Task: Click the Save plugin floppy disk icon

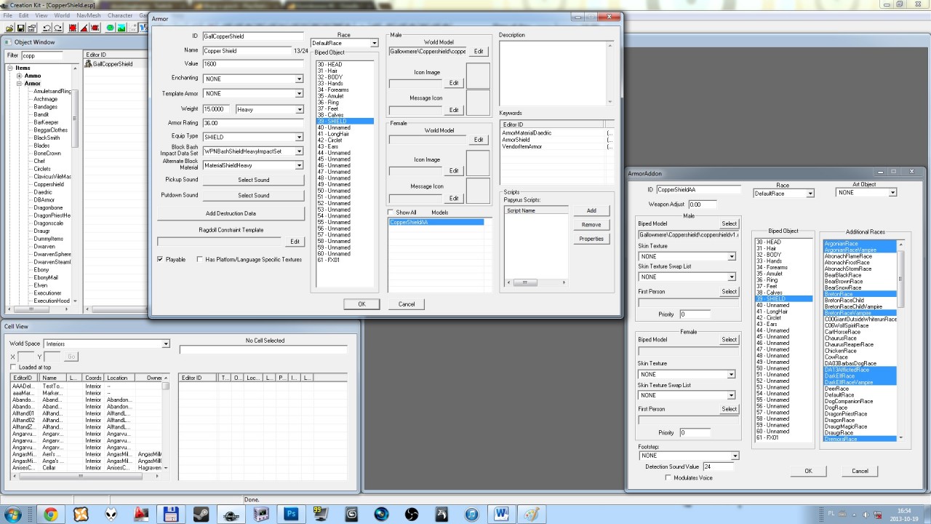Action: point(21,28)
